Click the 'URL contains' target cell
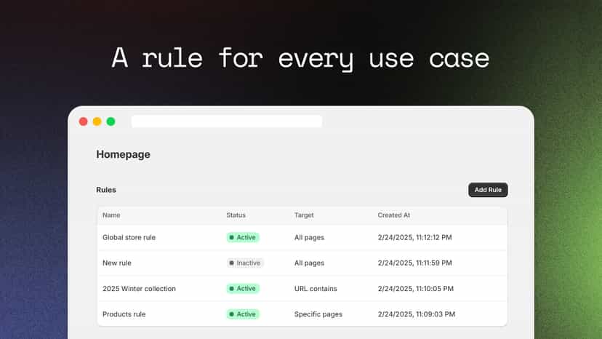 (316, 289)
